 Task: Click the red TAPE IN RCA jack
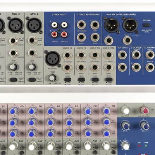pos(54,34)
